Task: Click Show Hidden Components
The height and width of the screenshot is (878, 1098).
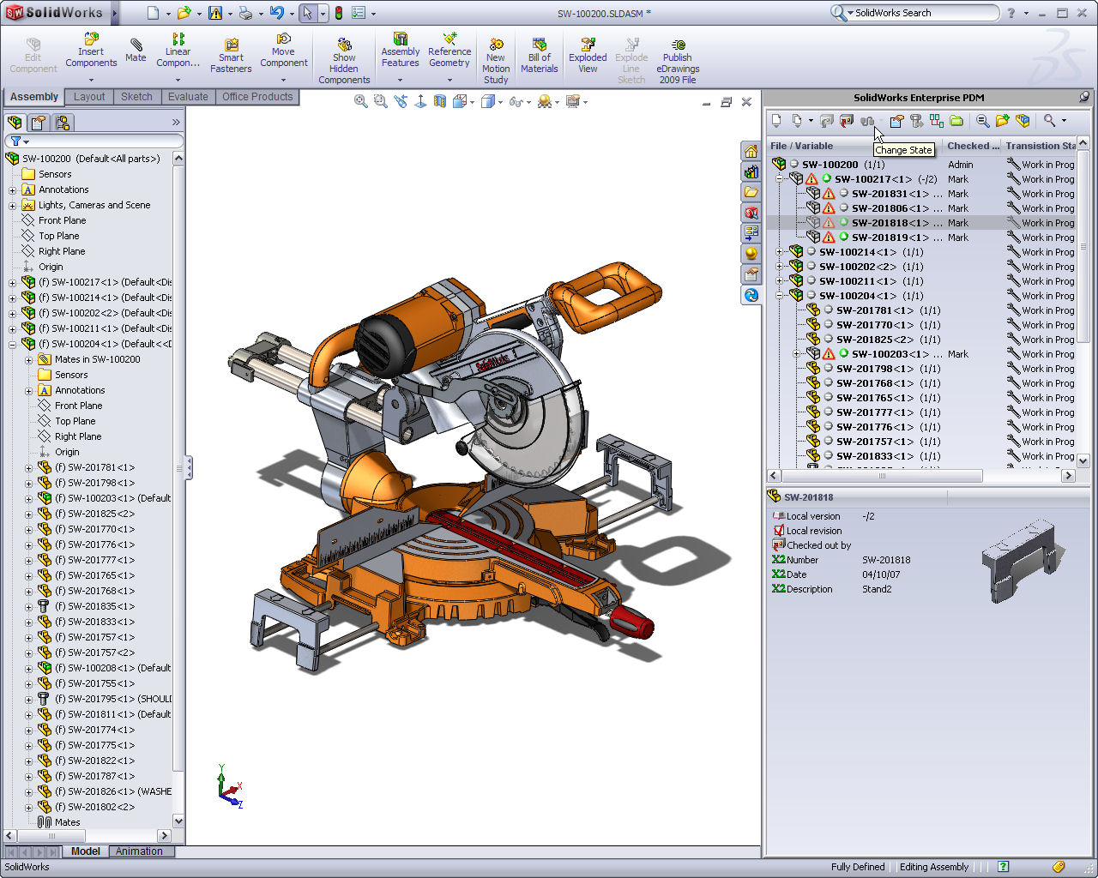Action: [x=344, y=60]
